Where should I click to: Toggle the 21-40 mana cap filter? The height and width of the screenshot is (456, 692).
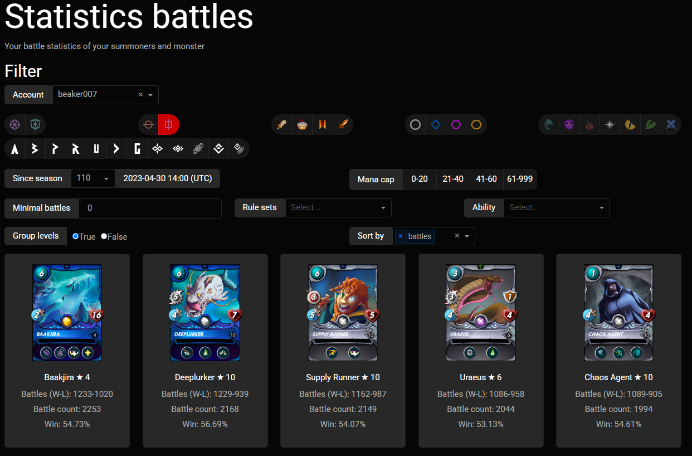(x=453, y=179)
